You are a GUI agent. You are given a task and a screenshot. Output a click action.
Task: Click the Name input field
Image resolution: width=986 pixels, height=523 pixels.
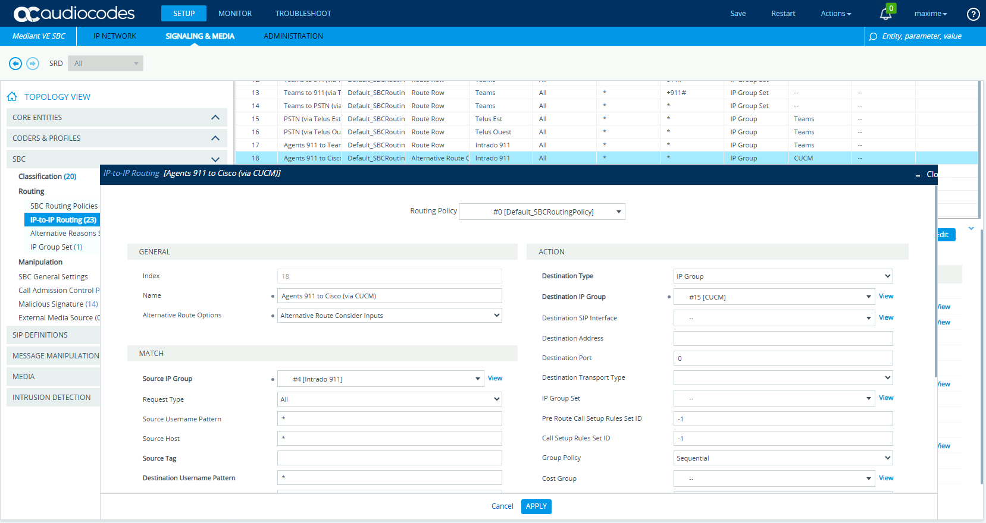pyautogui.click(x=389, y=296)
